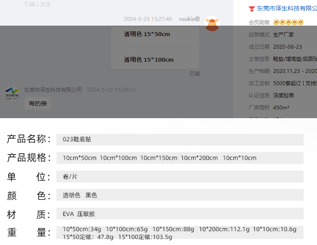Viewport: 317px width, 245px height.
Task: Click the last gold member medal icon
Action: point(300,22)
